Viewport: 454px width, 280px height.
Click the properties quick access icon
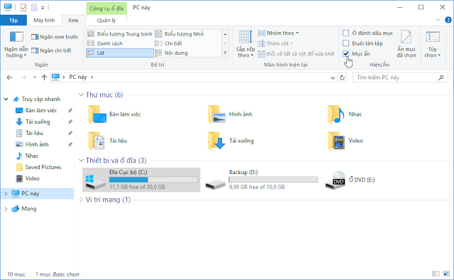[x=23, y=7]
